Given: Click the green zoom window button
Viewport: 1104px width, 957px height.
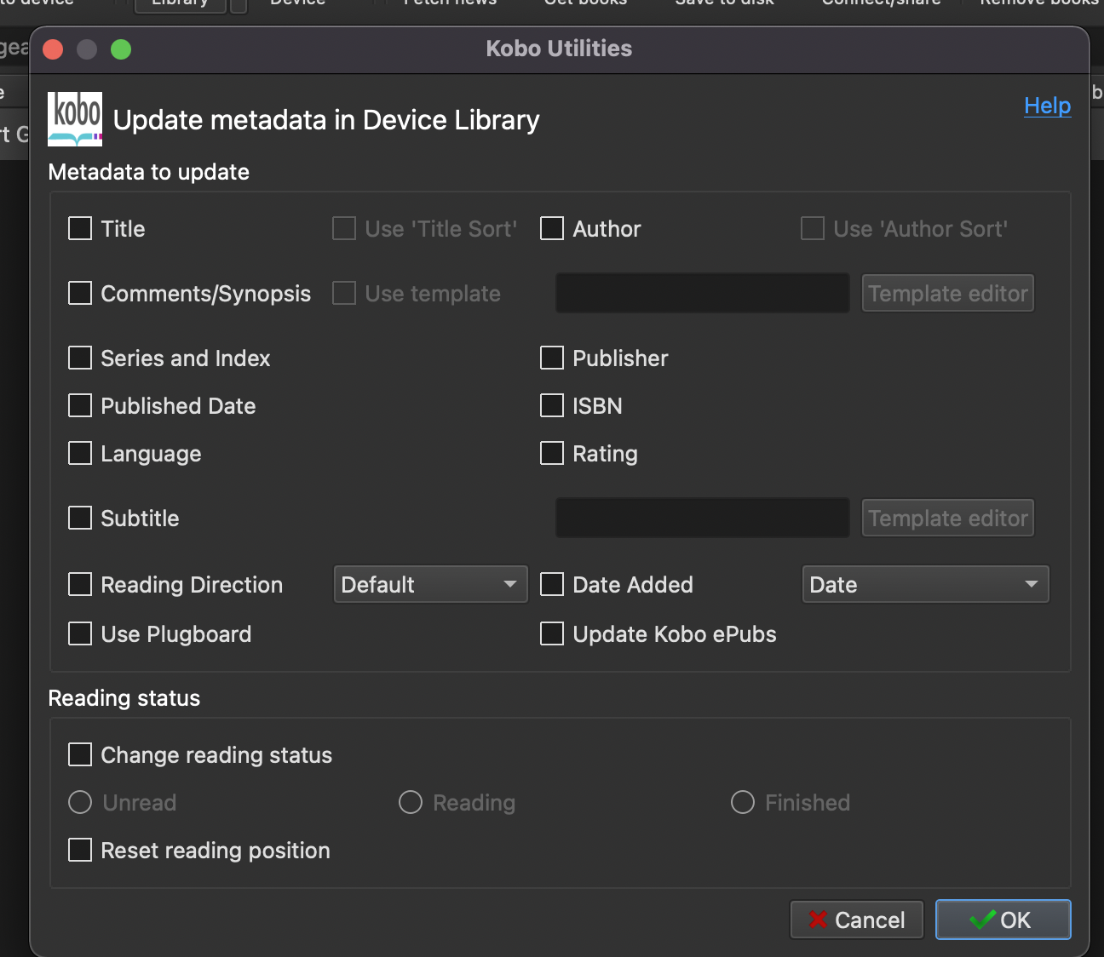Looking at the screenshot, I should (x=121, y=49).
